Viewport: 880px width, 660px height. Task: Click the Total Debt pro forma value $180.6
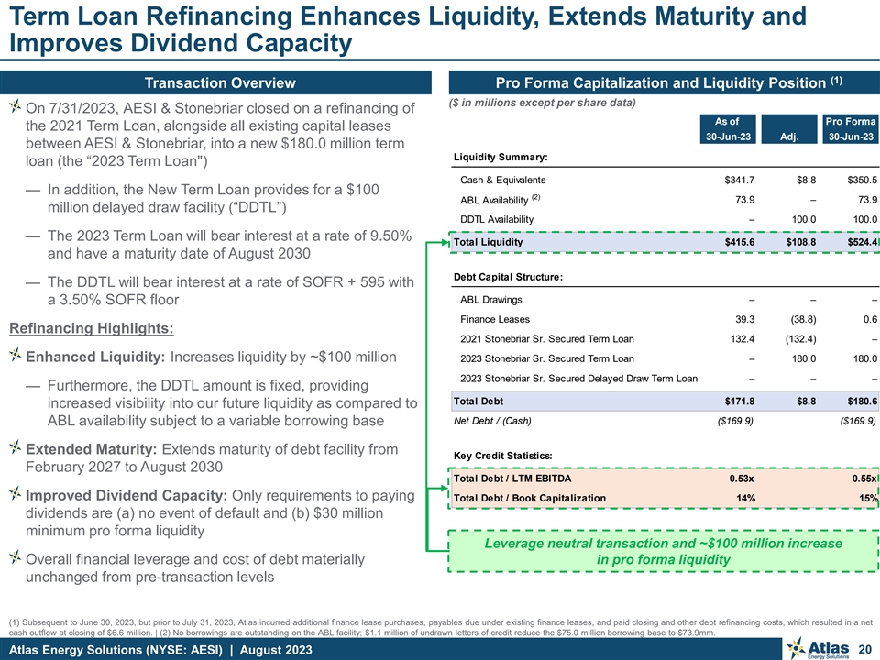[858, 401]
